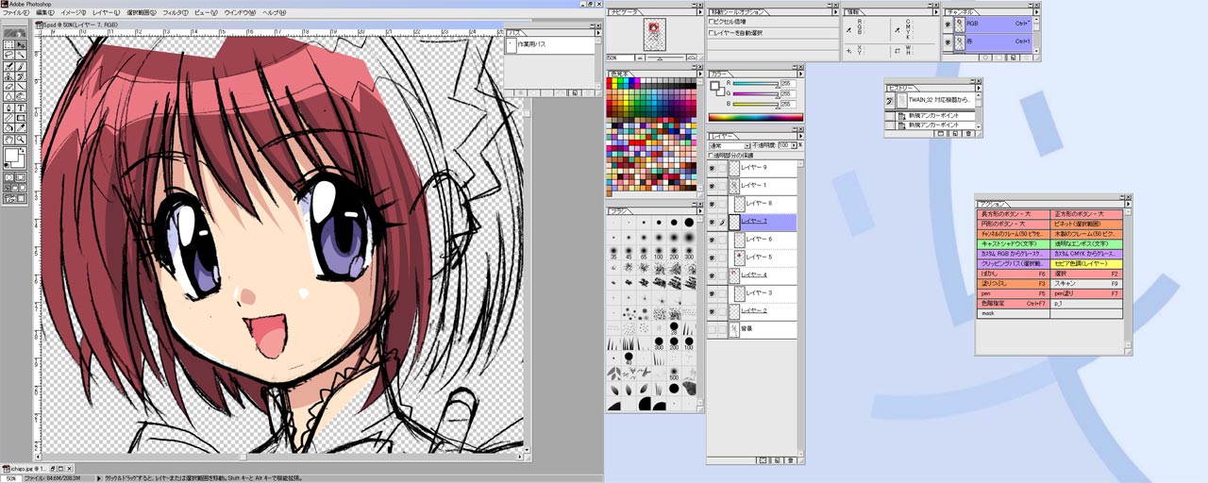Select the Eyedropper tool

(21, 127)
